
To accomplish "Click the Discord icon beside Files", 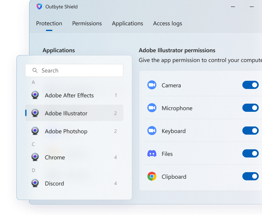I will [152, 153].
